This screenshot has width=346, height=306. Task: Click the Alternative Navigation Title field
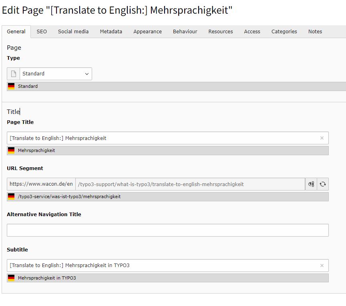[168, 230]
